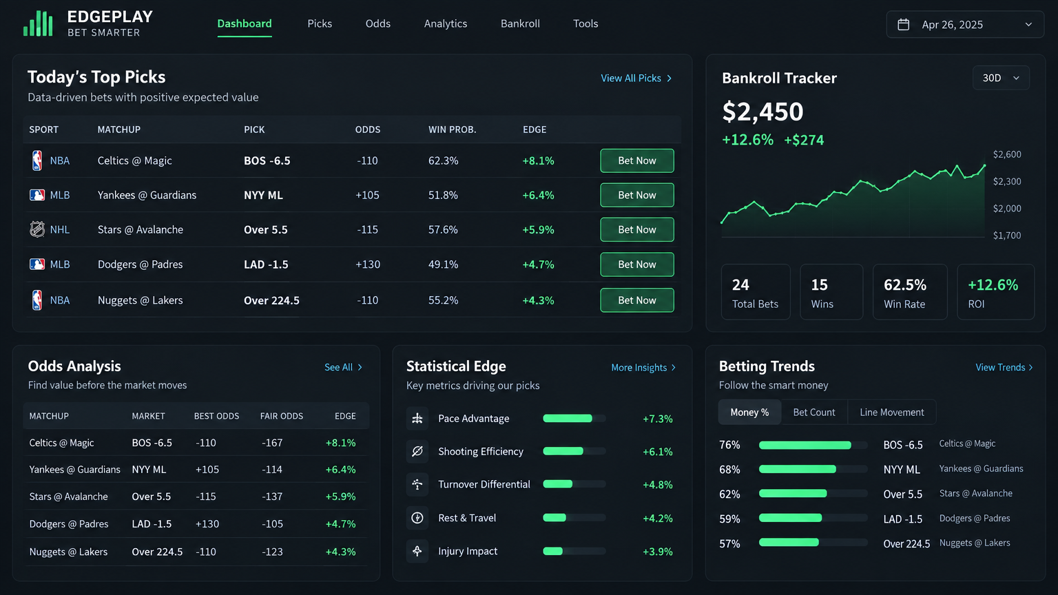Image resolution: width=1058 pixels, height=595 pixels.
Task: Click the EdgePlay bar chart logo
Action: click(38, 23)
